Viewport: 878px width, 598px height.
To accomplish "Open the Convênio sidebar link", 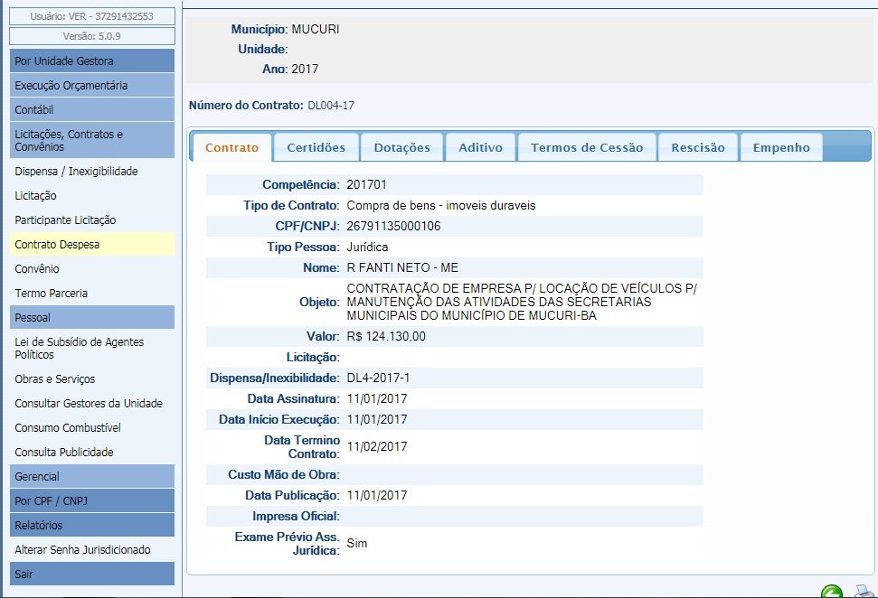I will pos(37,269).
